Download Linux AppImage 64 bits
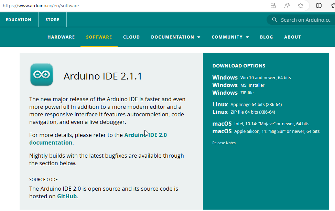The image size is (335, 211). point(247,104)
